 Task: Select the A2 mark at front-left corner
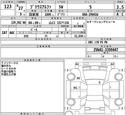(77, 64)
